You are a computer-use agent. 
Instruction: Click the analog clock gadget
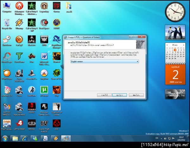pyautogui.click(x=175, y=12)
